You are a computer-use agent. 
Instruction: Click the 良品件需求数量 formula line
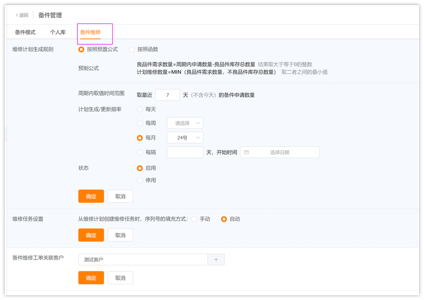196,64
